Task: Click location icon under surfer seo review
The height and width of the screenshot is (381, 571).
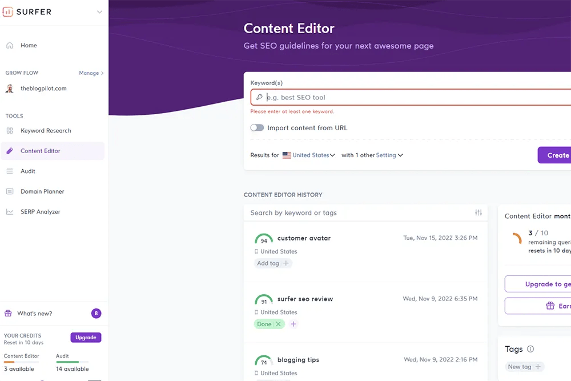Action: [x=256, y=312]
